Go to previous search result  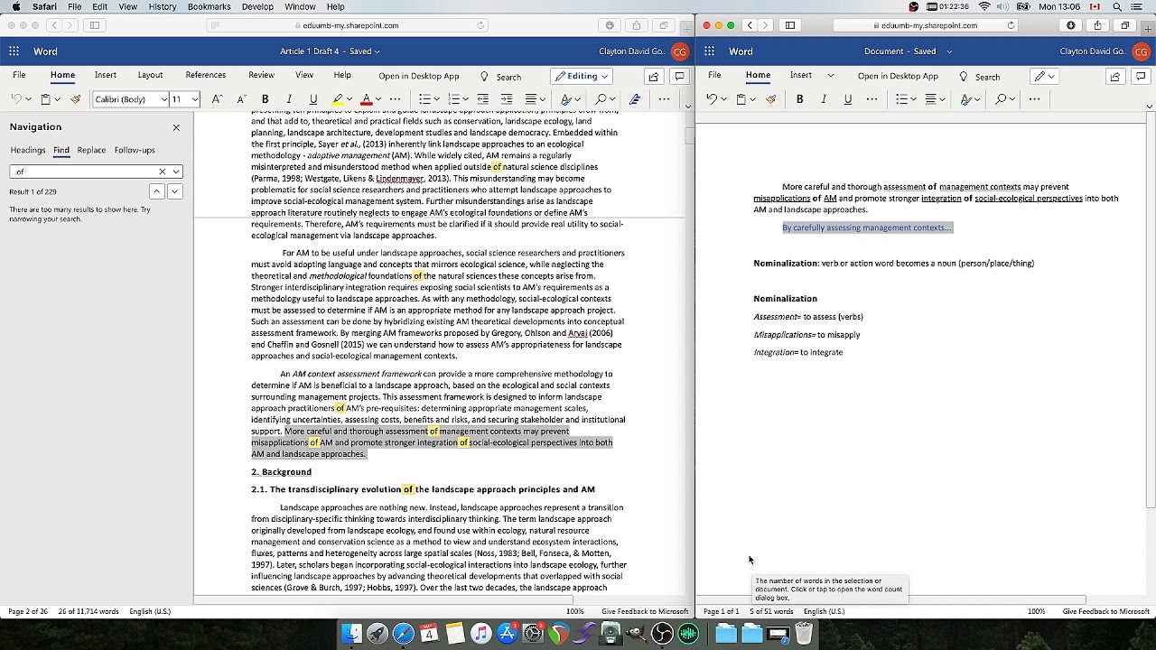click(x=156, y=191)
